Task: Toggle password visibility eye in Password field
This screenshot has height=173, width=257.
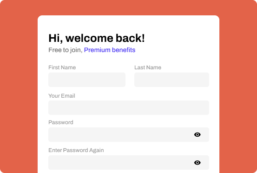Action: click(198, 134)
